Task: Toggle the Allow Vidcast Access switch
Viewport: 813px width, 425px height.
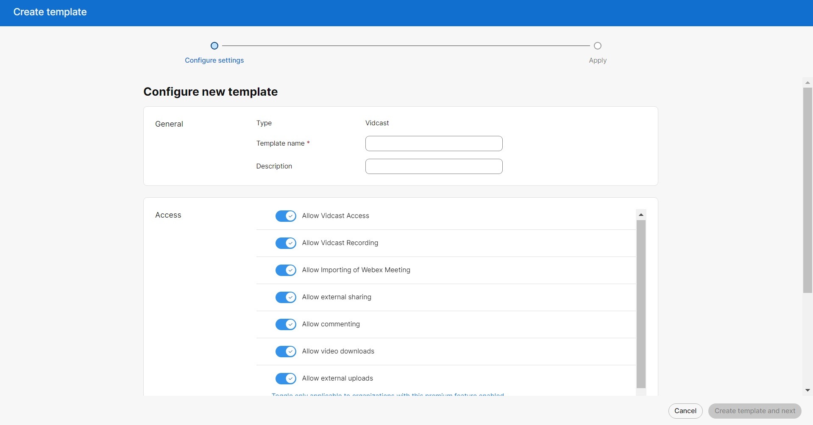Action: (x=286, y=216)
